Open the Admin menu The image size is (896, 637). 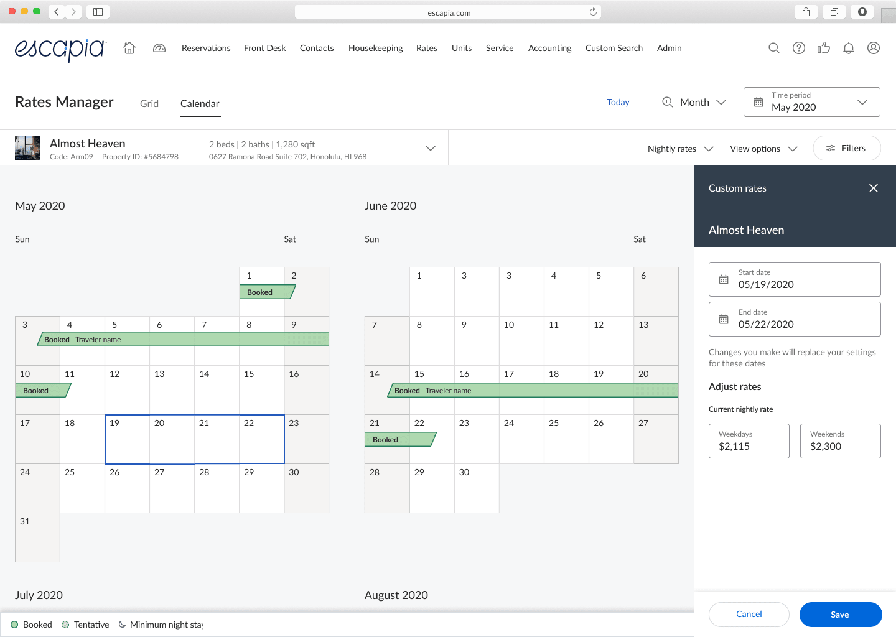(x=670, y=48)
